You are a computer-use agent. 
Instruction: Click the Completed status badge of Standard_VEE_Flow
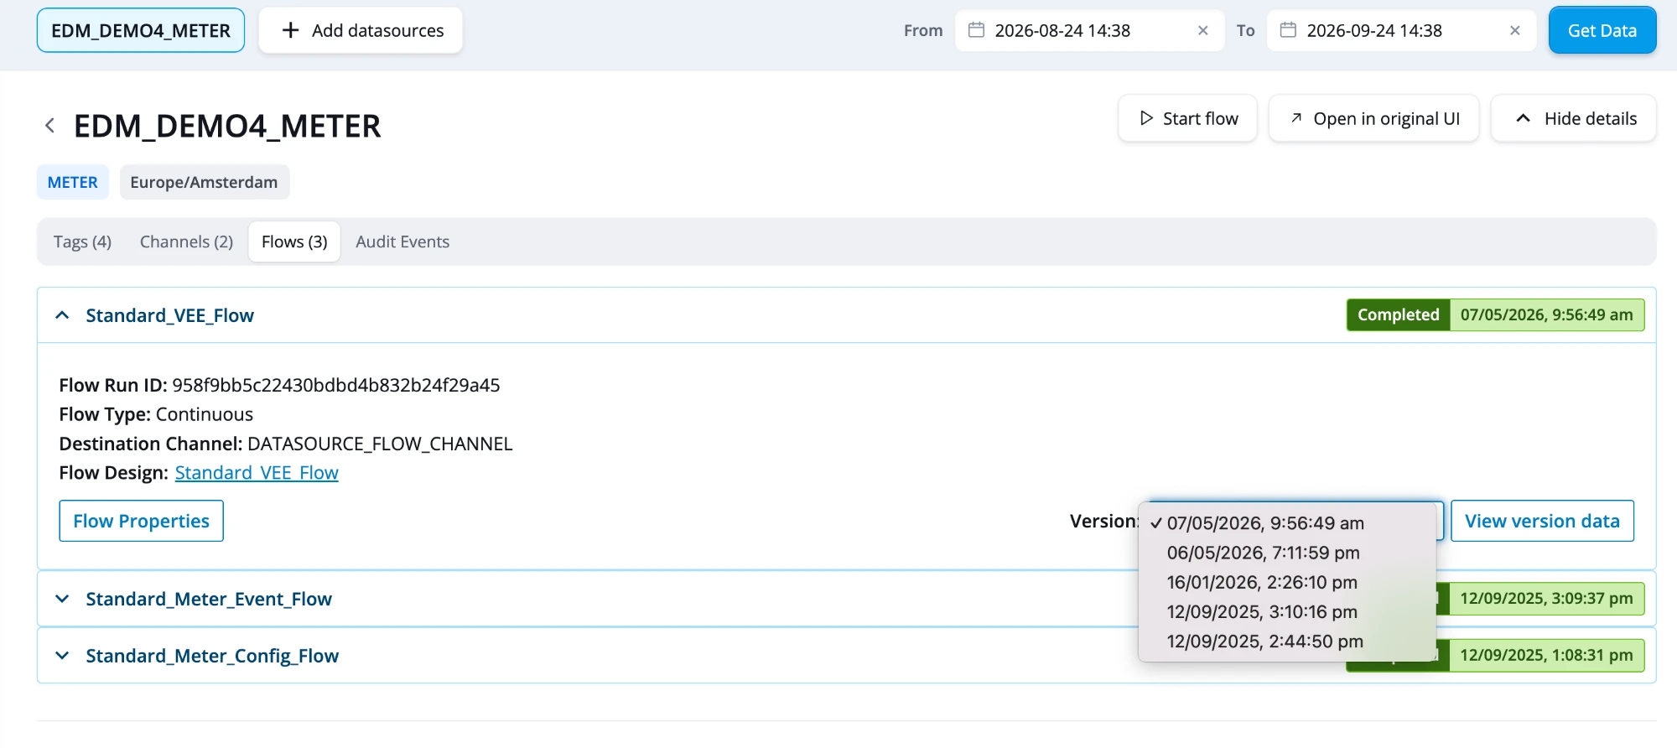(x=1398, y=314)
